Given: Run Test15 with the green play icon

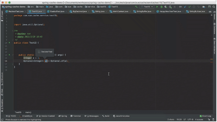Looking at the screenshot, I should (x=157, y=7).
